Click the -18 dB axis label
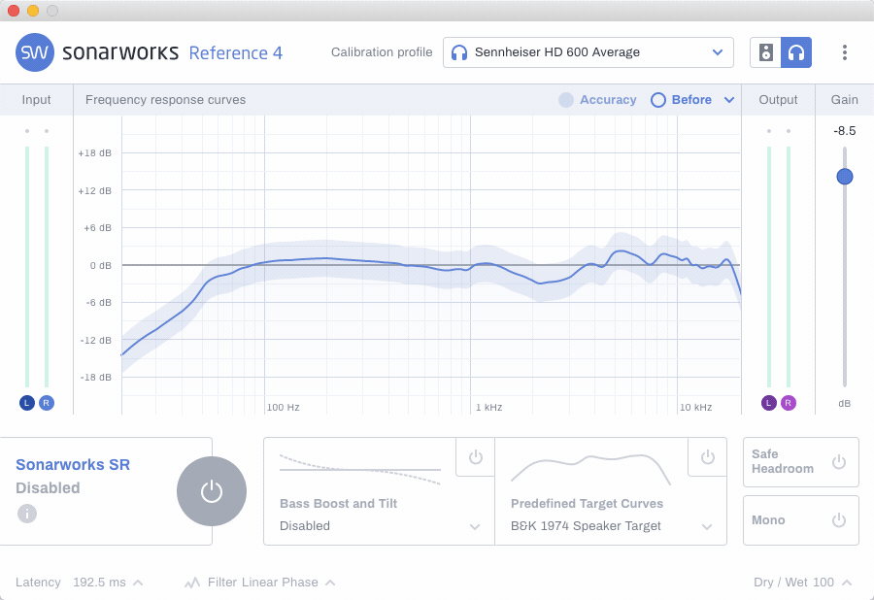Image resolution: width=874 pixels, height=600 pixels. (x=96, y=377)
